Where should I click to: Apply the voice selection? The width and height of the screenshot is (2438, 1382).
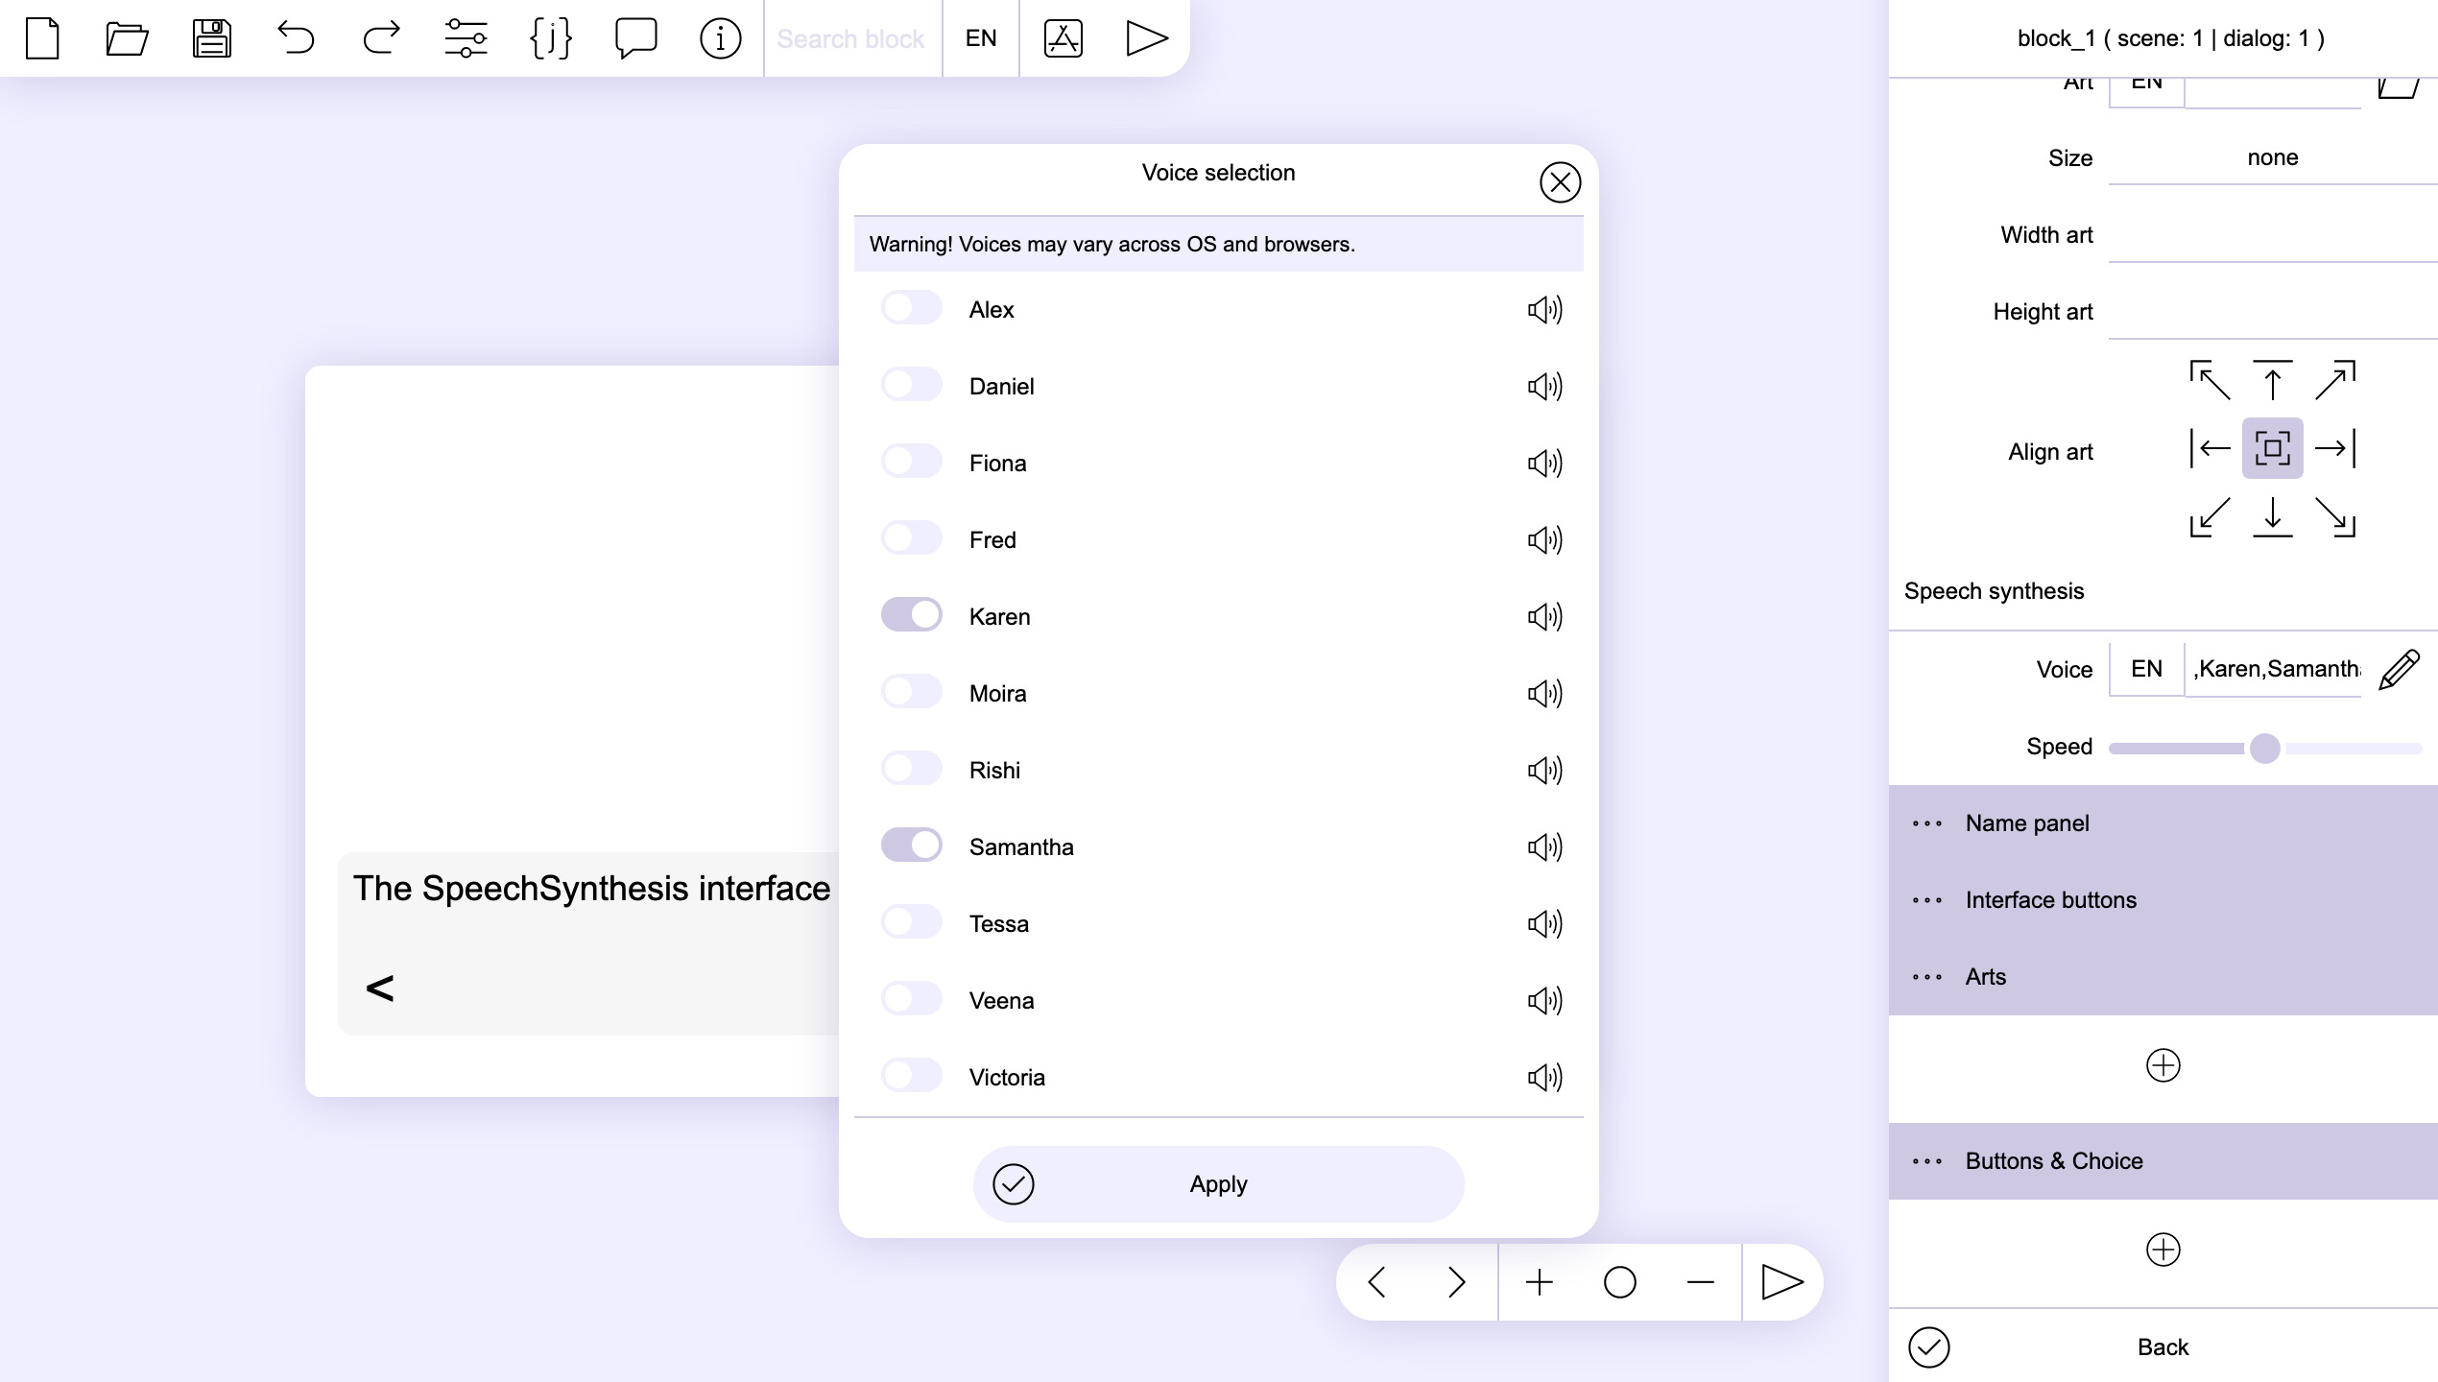[x=1218, y=1184]
